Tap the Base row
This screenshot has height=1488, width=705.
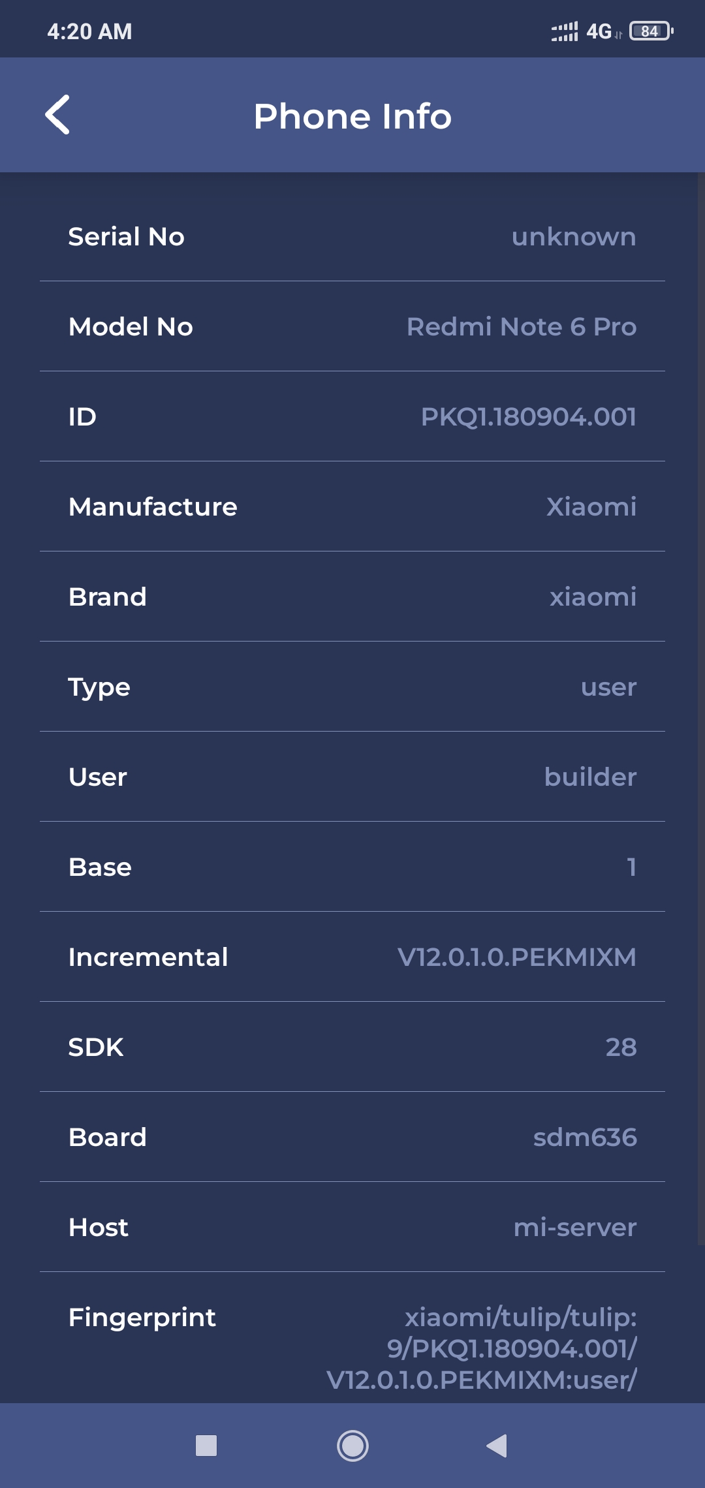click(352, 867)
